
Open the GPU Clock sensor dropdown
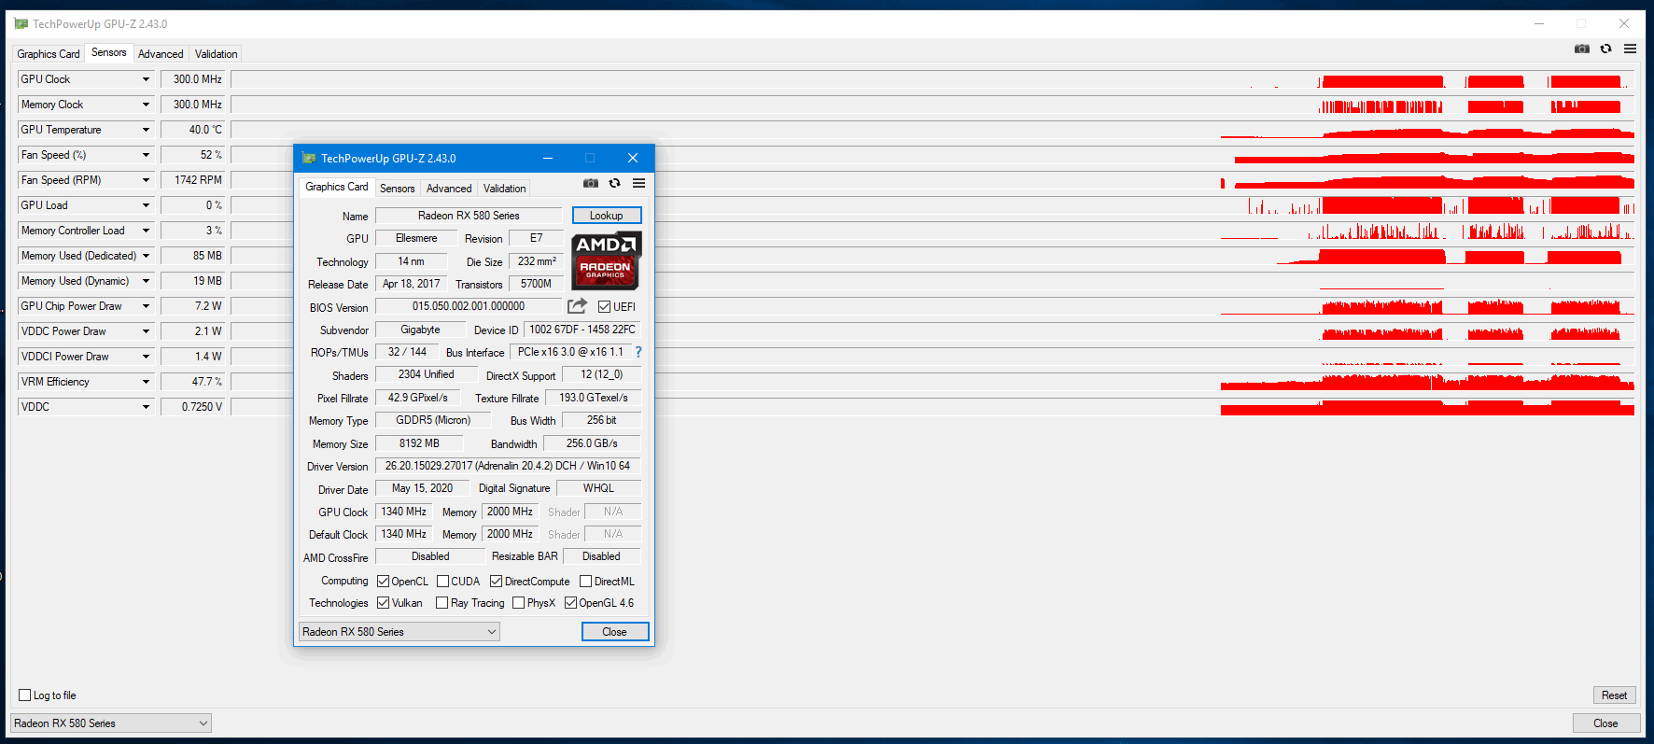point(146,79)
